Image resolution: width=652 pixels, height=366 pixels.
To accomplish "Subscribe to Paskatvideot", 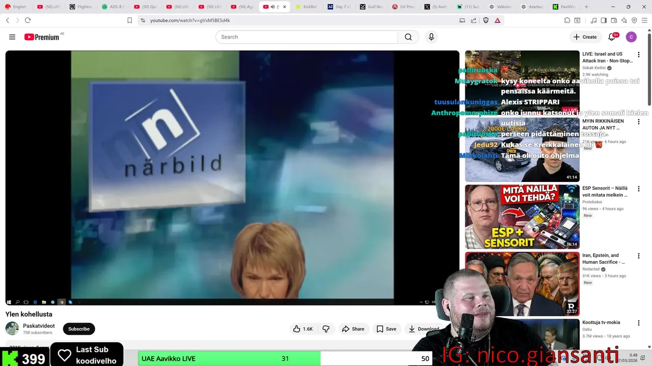I will 79,329.
